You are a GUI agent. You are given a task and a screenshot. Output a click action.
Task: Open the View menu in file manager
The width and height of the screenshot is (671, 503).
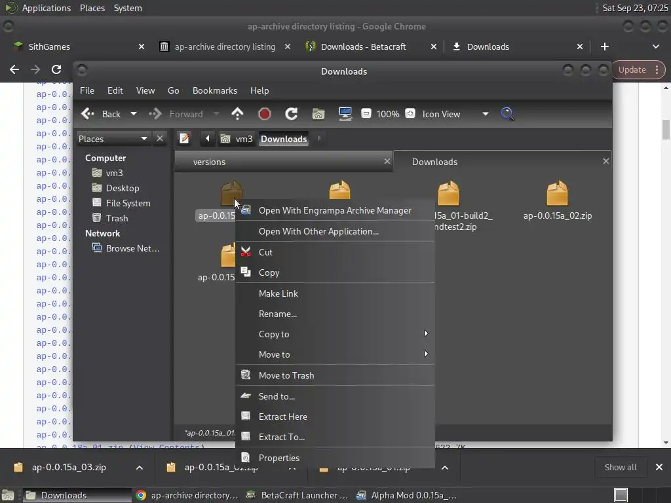coord(145,90)
